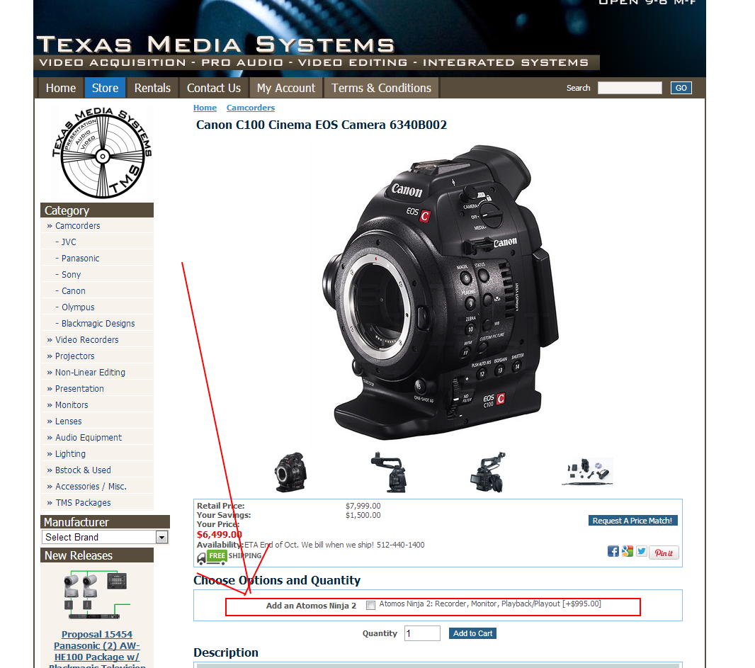Follow the Home breadcrumb link
The height and width of the screenshot is (668, 755).
tap(205, 108)
